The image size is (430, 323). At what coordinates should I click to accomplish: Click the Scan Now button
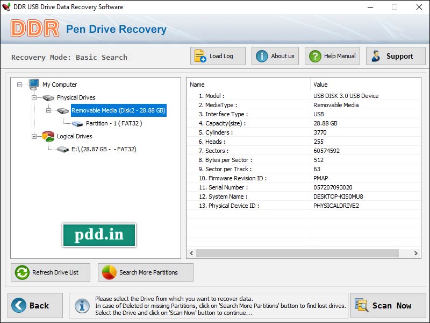click(x=388, y=305)
